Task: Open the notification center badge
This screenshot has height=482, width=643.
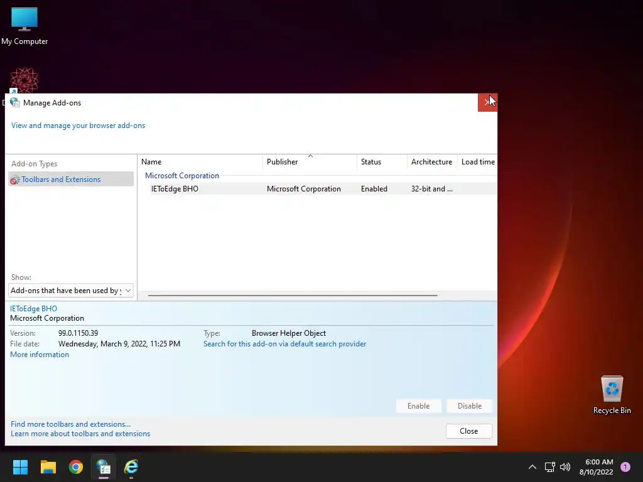Action: 625,467
